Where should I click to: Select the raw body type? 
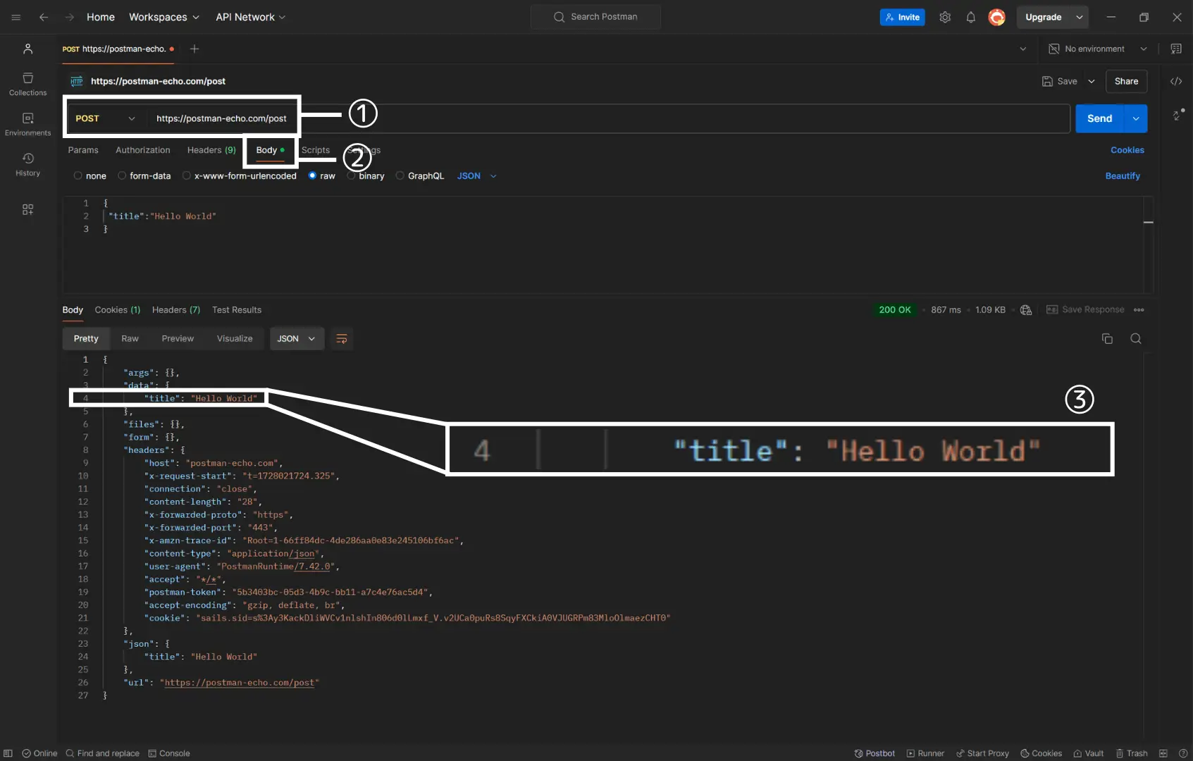click(322, 176)
